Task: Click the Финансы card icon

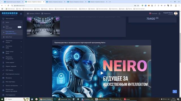Action: 3,78
